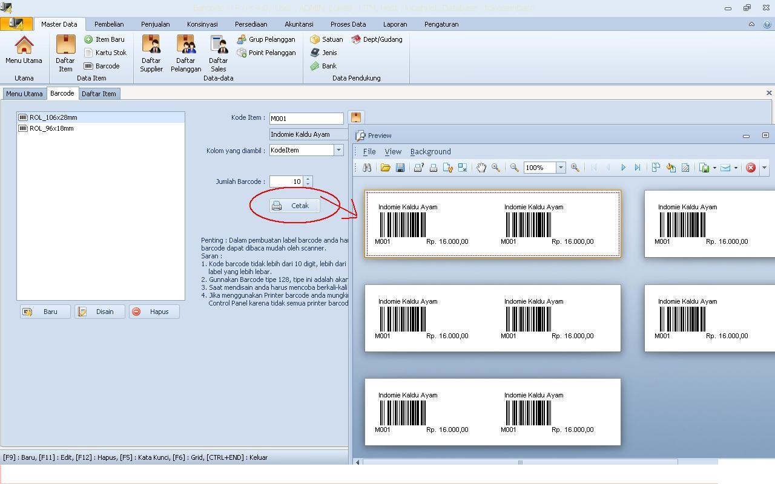Viewport: 775px width, 484px height.
Task: Increase Jumlah Barcode spinner
Action: tap(308, 179)
